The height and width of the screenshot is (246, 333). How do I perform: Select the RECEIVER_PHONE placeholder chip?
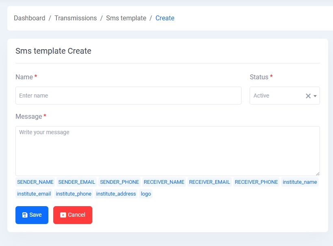tap(256, 182)
